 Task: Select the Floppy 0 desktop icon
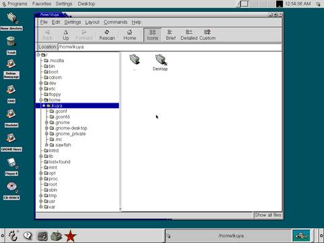point(11,167)
